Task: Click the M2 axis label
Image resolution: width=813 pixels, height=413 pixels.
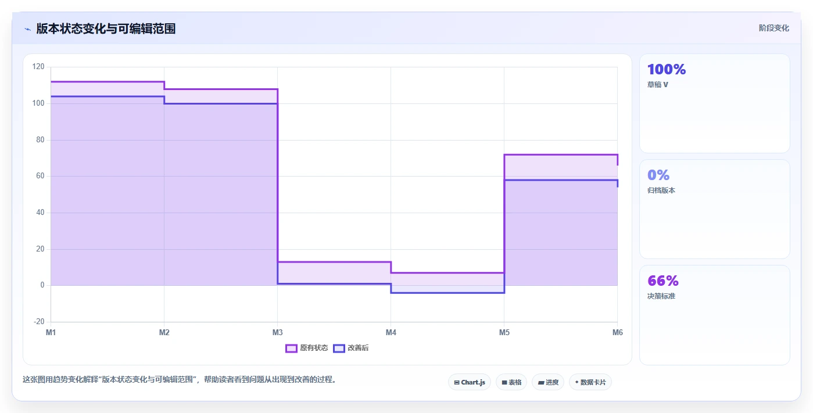Action: pyautogui.click(x=164, y=332)
